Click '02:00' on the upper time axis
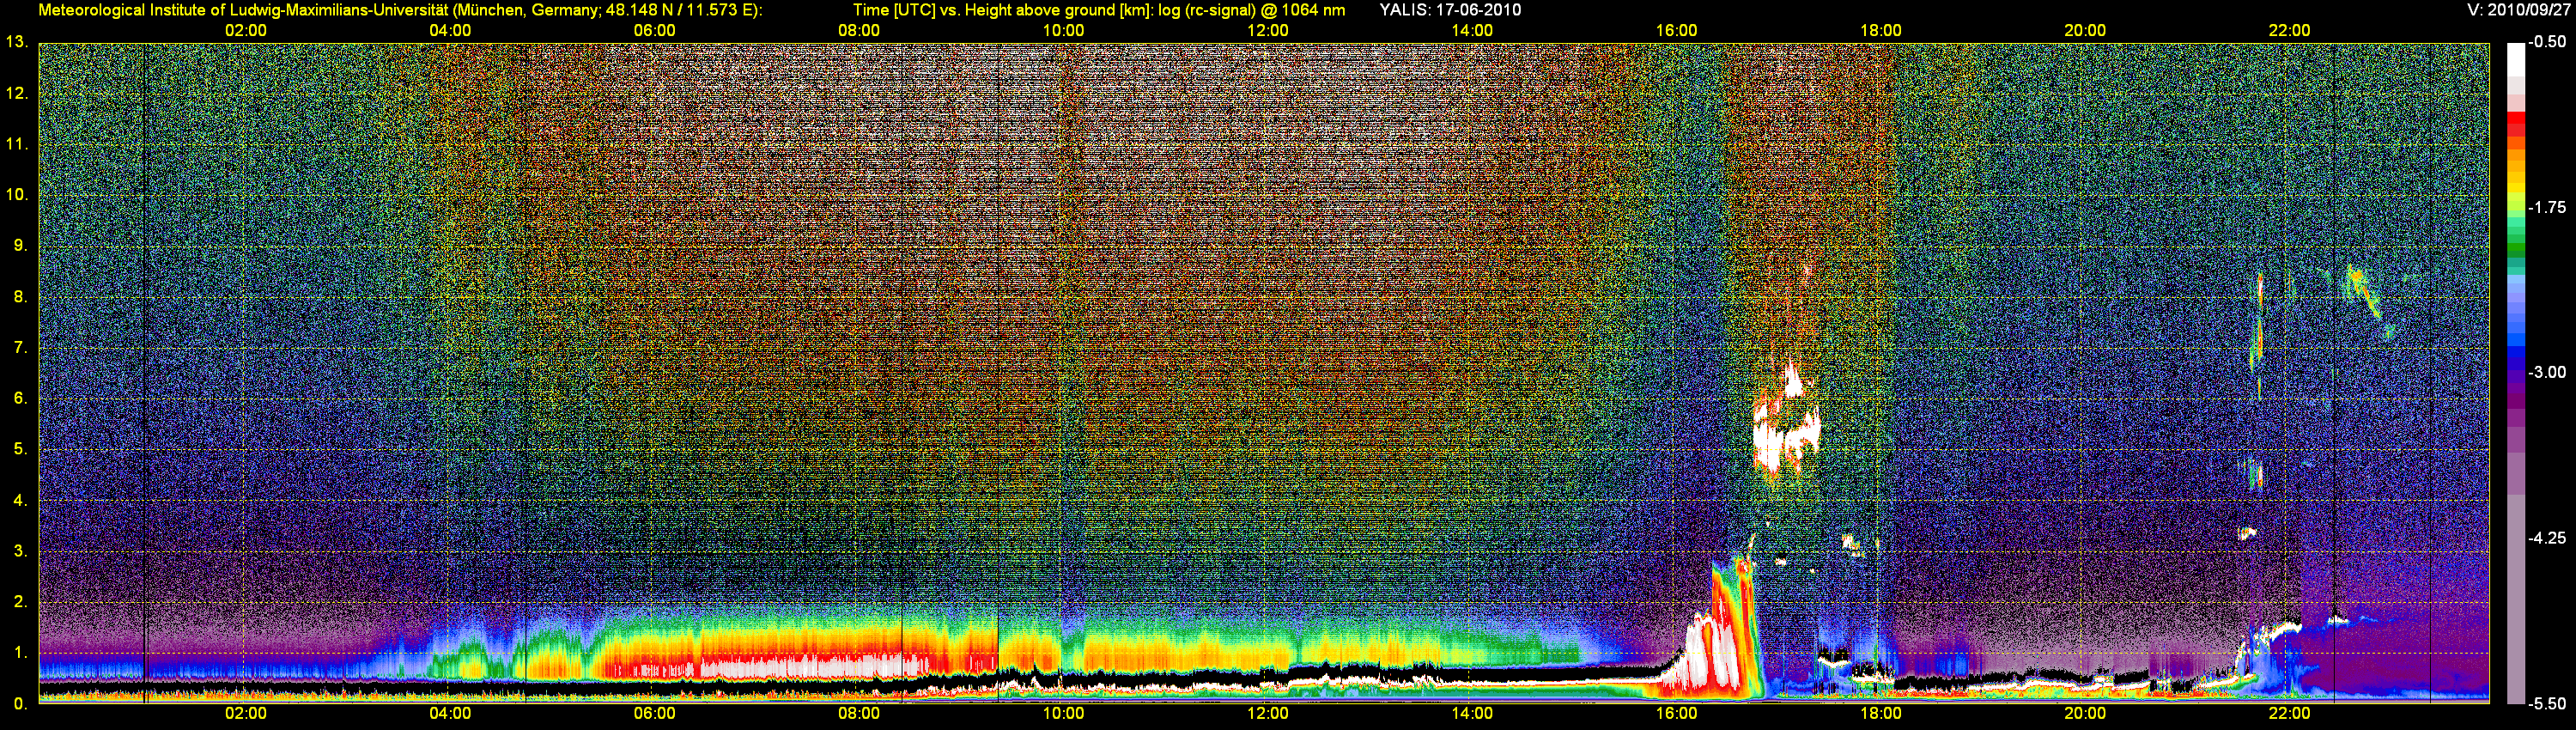Viewport: 2576px width, 730px height. click(x=246, y=30)
